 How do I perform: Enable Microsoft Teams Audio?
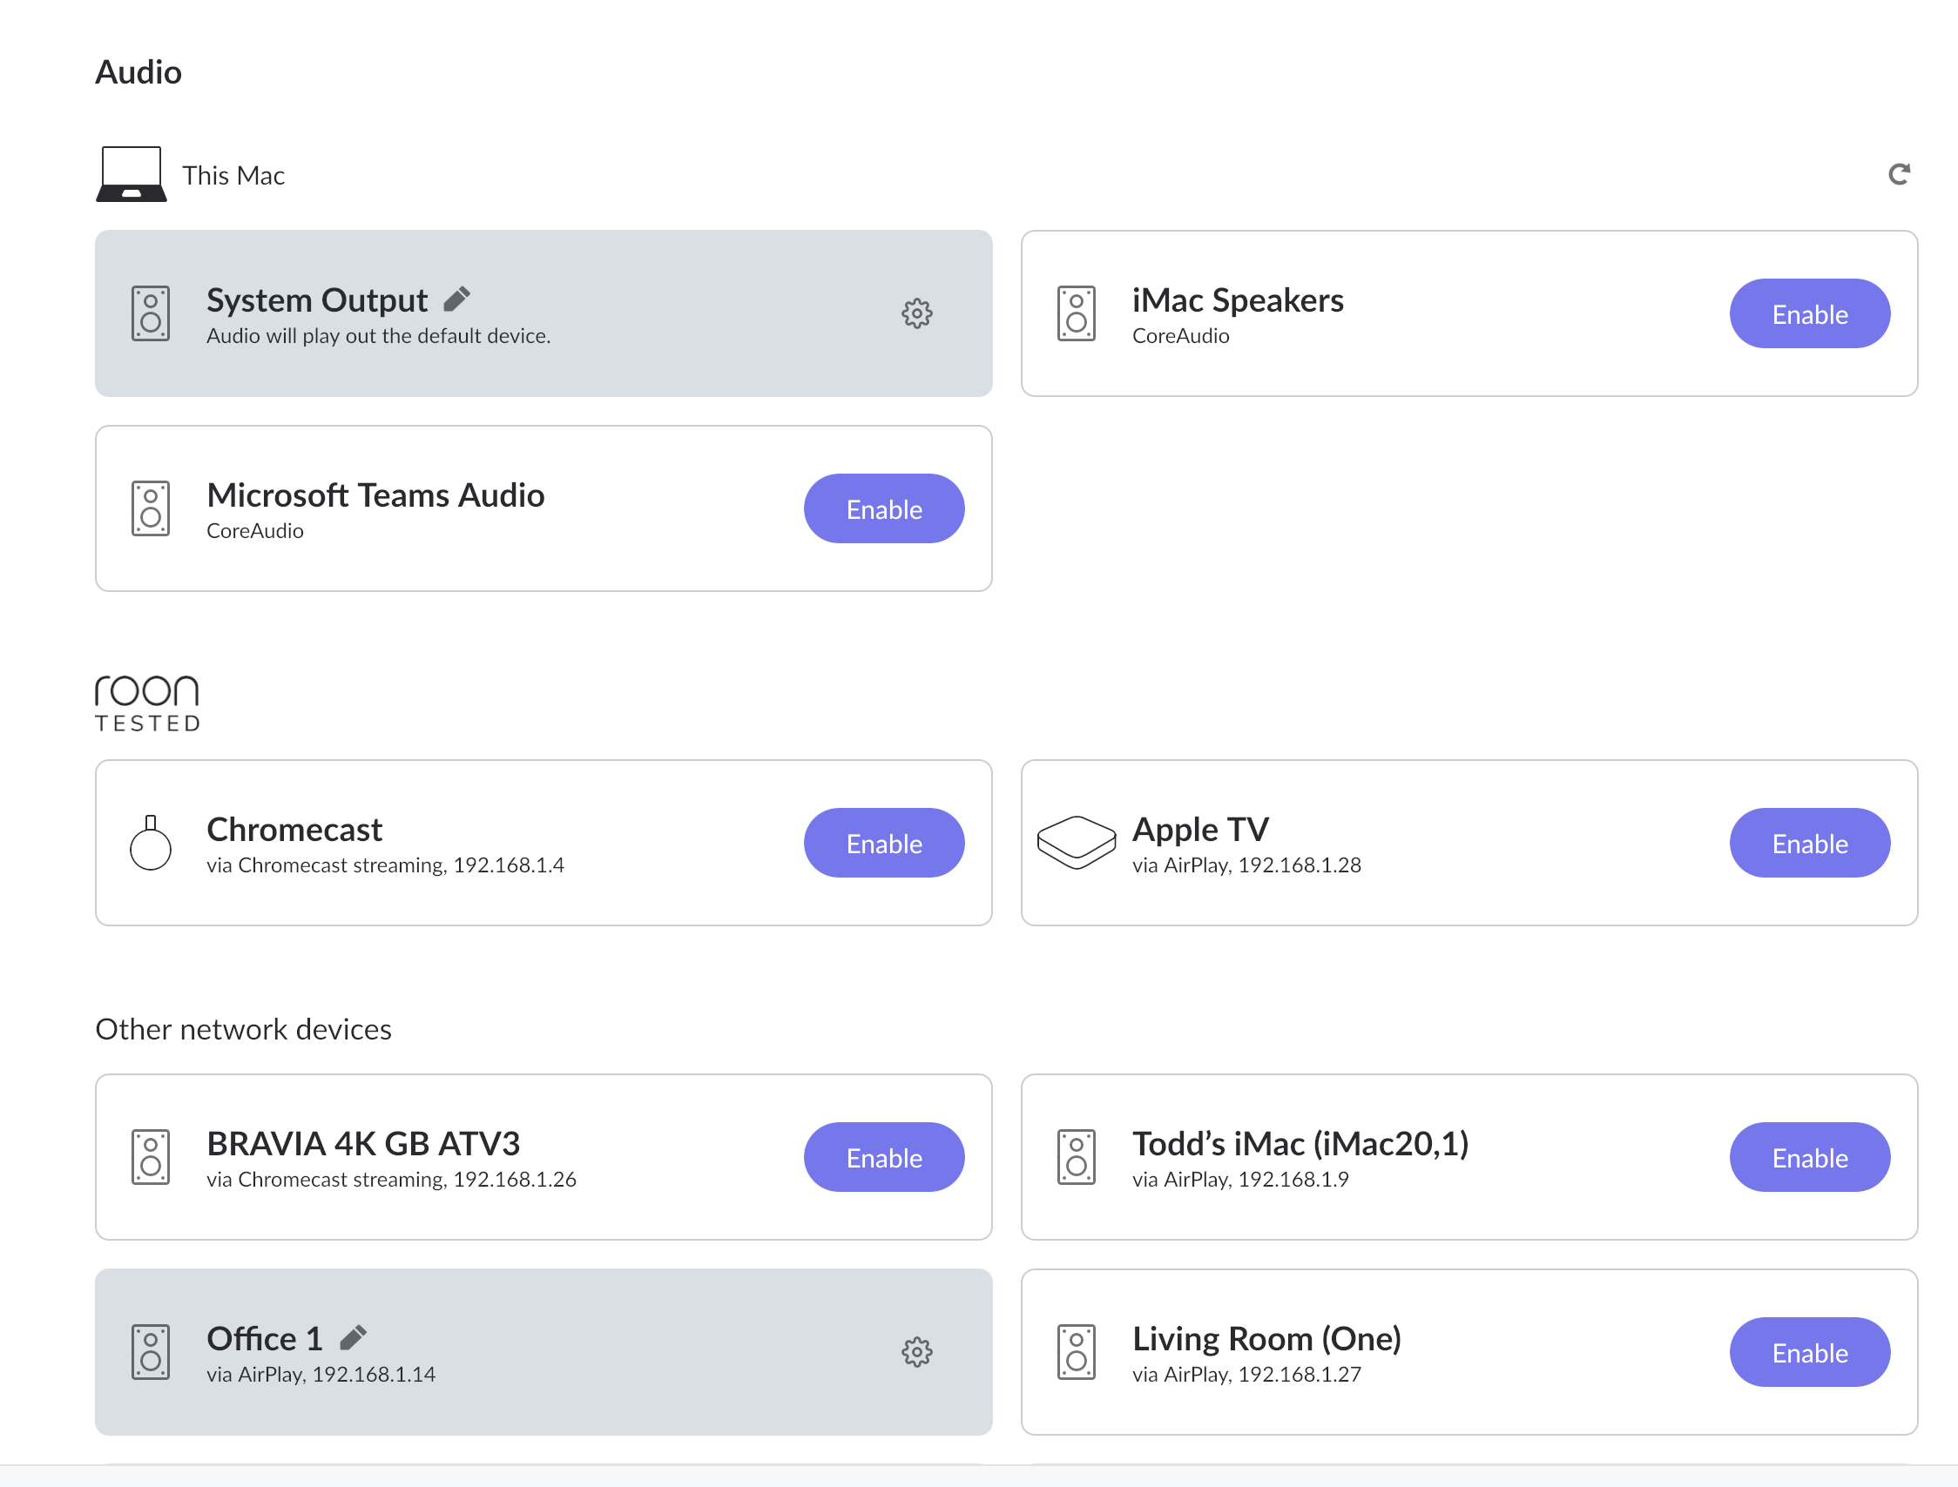(884, 508)
